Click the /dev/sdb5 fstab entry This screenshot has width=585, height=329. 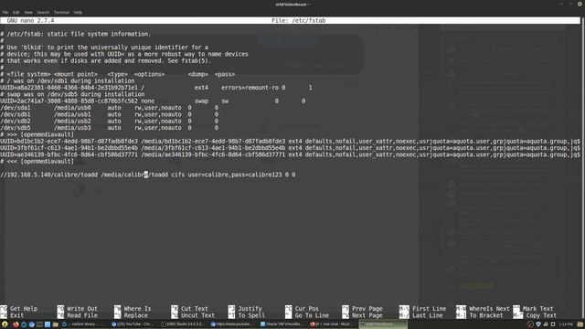click(x=110, y=128)
